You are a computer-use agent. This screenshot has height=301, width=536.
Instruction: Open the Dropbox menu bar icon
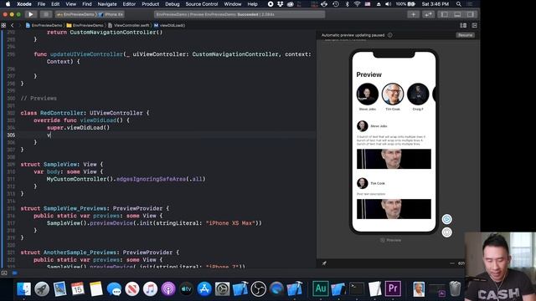tap(281, 4)
